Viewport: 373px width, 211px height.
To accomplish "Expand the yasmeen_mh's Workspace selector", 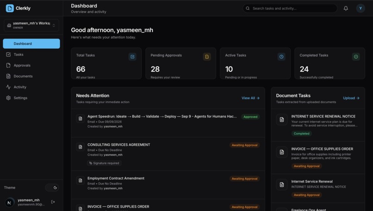I will pos(31,25).
